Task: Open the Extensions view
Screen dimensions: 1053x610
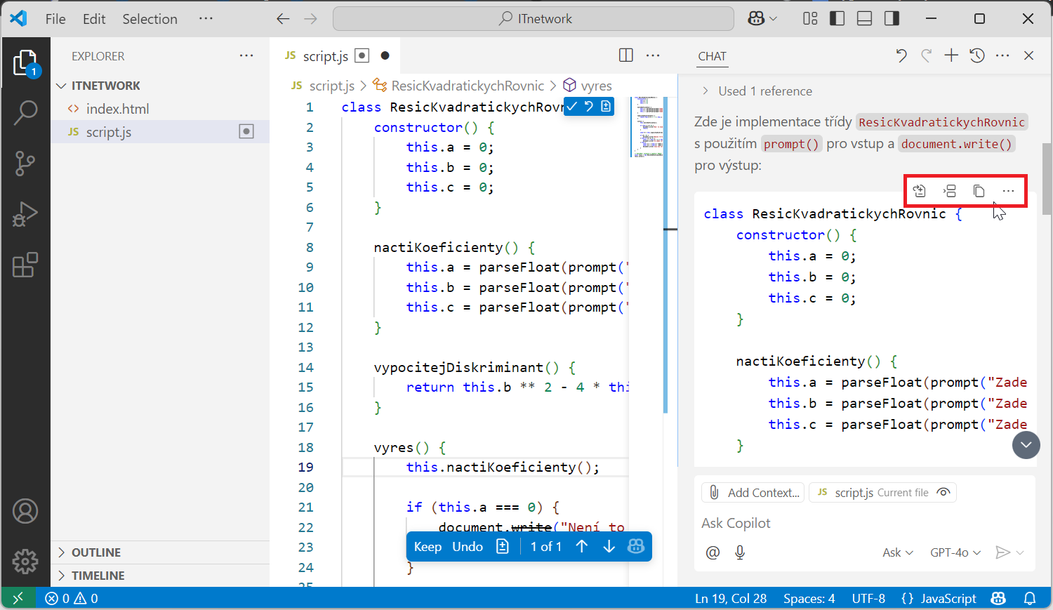Action: (x=25, y=265)
